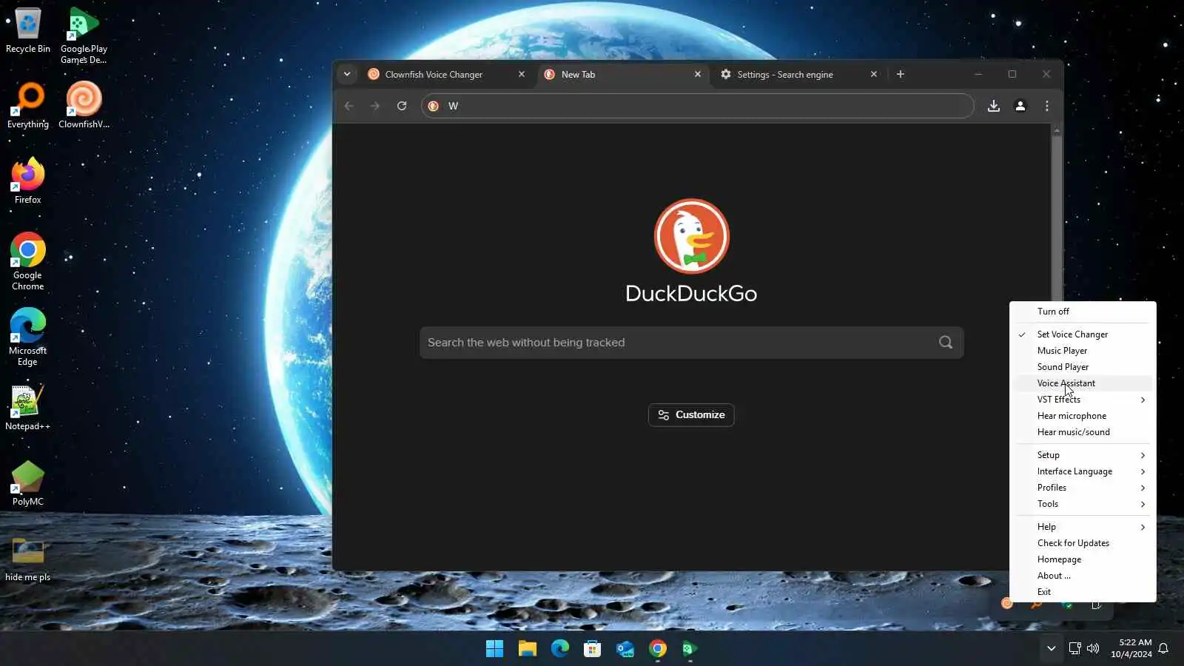The width and height of the screenshot is (1184, 666).
Task: Open the 'hide me pls' desktop folder
Action: coord(28,559)
